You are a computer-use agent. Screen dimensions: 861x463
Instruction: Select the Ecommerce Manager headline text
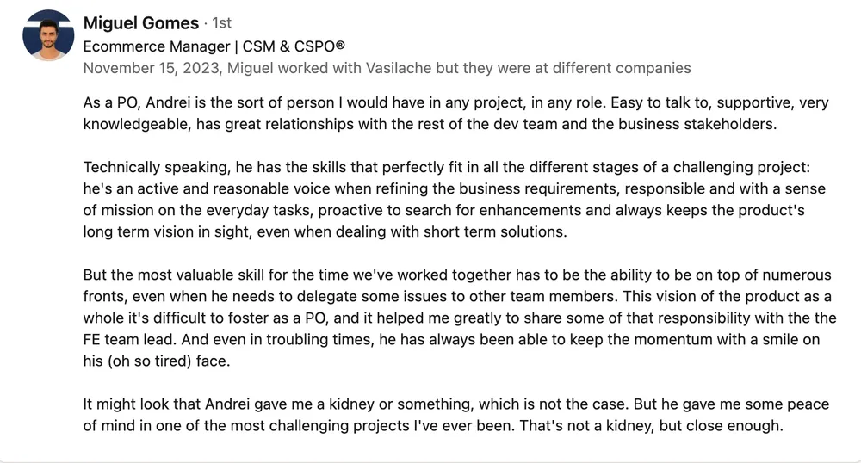coord(157,46)
